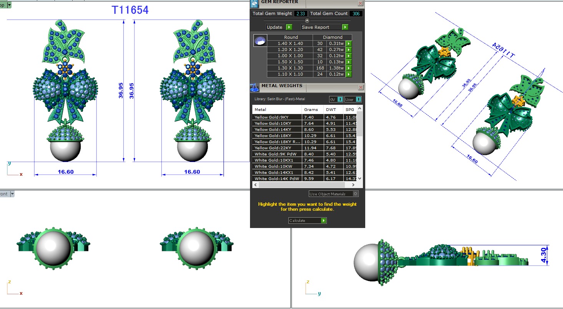Click the green Save Report arrow
Screen dimensions: 563x309
click(345, 27)
